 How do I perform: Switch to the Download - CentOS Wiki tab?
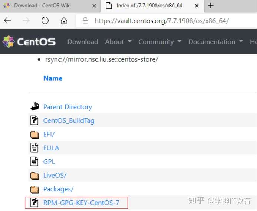click(50, 6)
